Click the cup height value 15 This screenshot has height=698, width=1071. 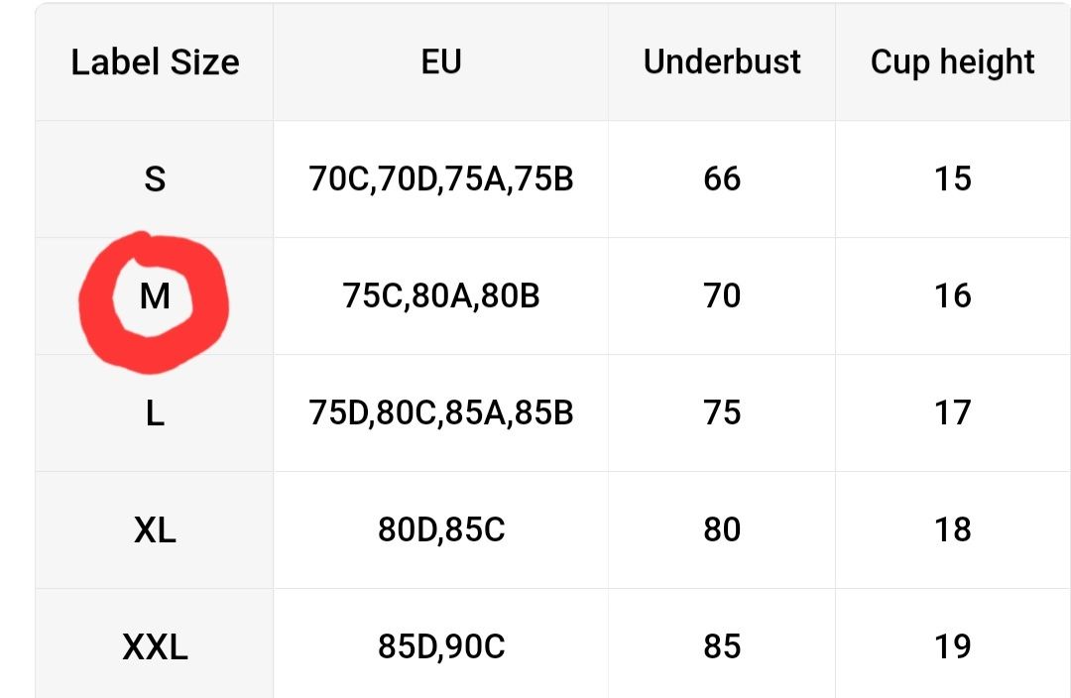point(952,178)
